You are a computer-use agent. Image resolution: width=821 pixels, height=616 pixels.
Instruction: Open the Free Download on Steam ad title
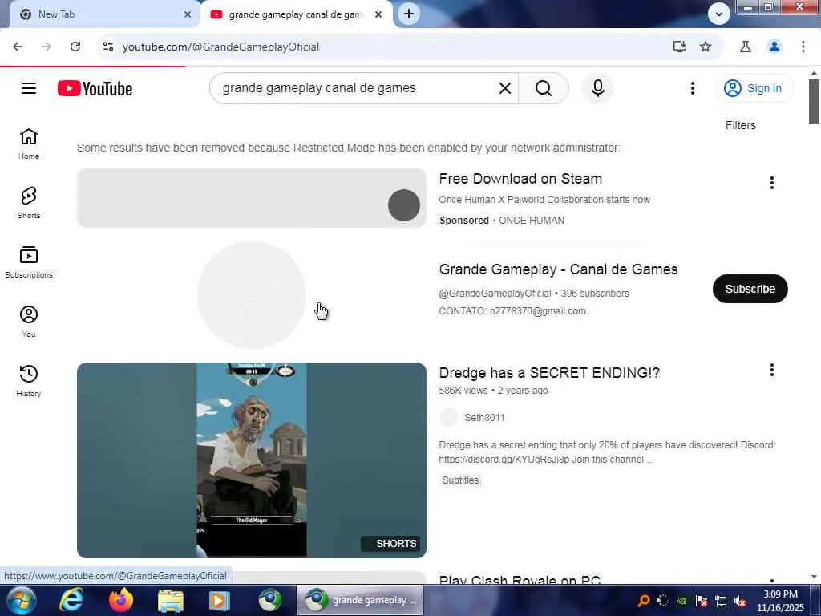tap(520, 179)
